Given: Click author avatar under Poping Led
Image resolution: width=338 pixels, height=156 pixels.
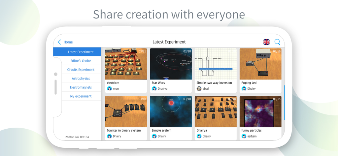Looking at the screenshot, I should point(244,89).
